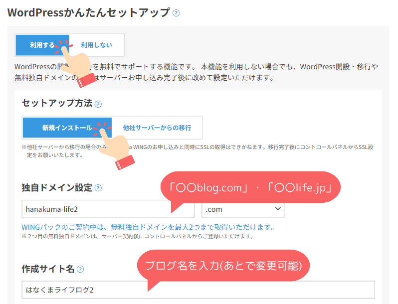
Task: Open help icon beside WordPressかんたんセットアップ heading
Action: coord(176,13)
